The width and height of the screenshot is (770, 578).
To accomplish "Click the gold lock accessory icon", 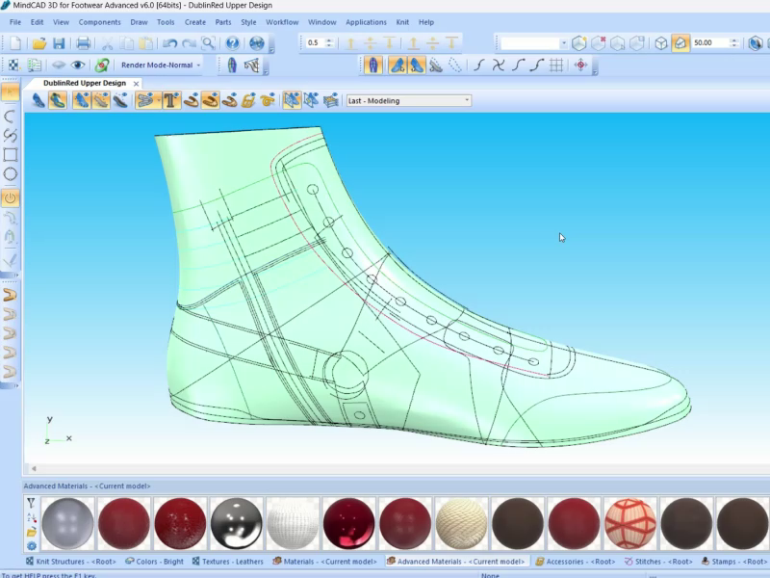I will coord(249,101).
